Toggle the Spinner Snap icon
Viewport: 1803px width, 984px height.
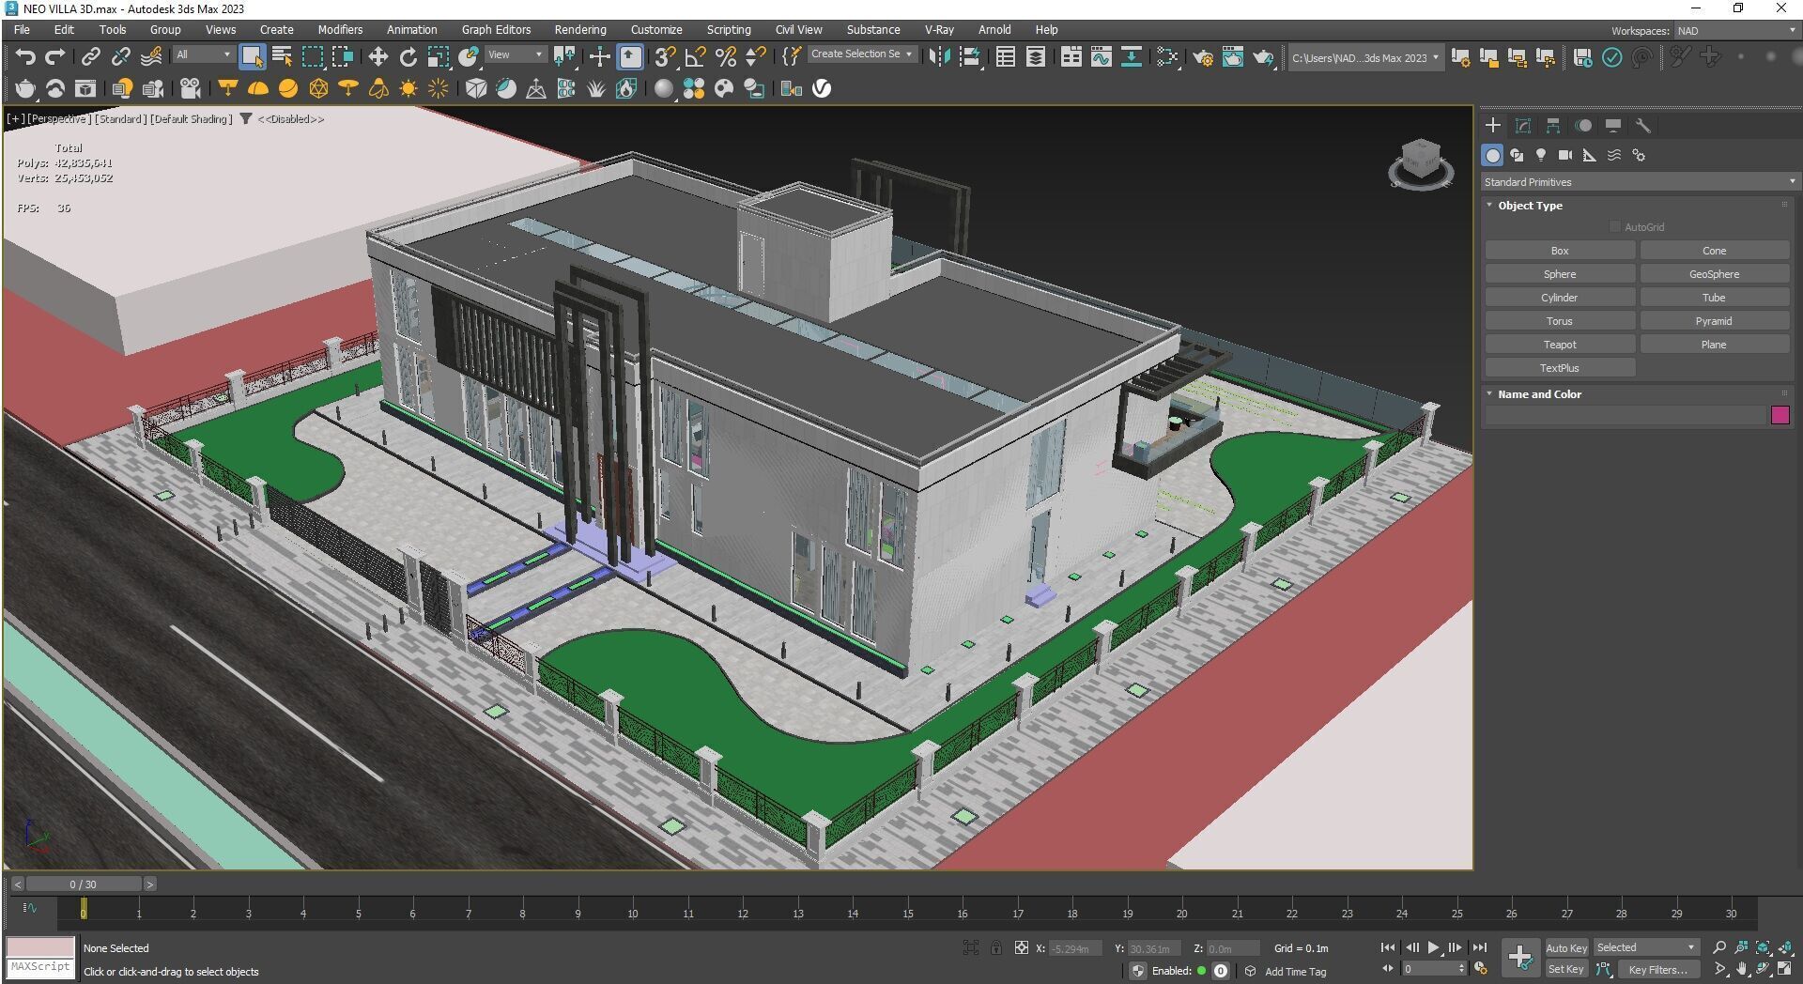[755, 57]
